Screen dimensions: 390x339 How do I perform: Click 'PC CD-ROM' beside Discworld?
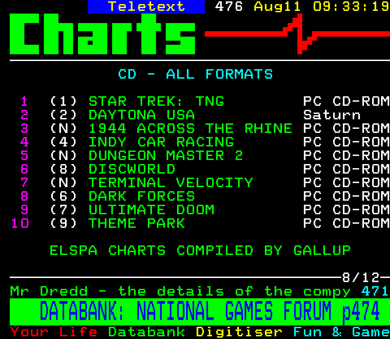(346, 169)
